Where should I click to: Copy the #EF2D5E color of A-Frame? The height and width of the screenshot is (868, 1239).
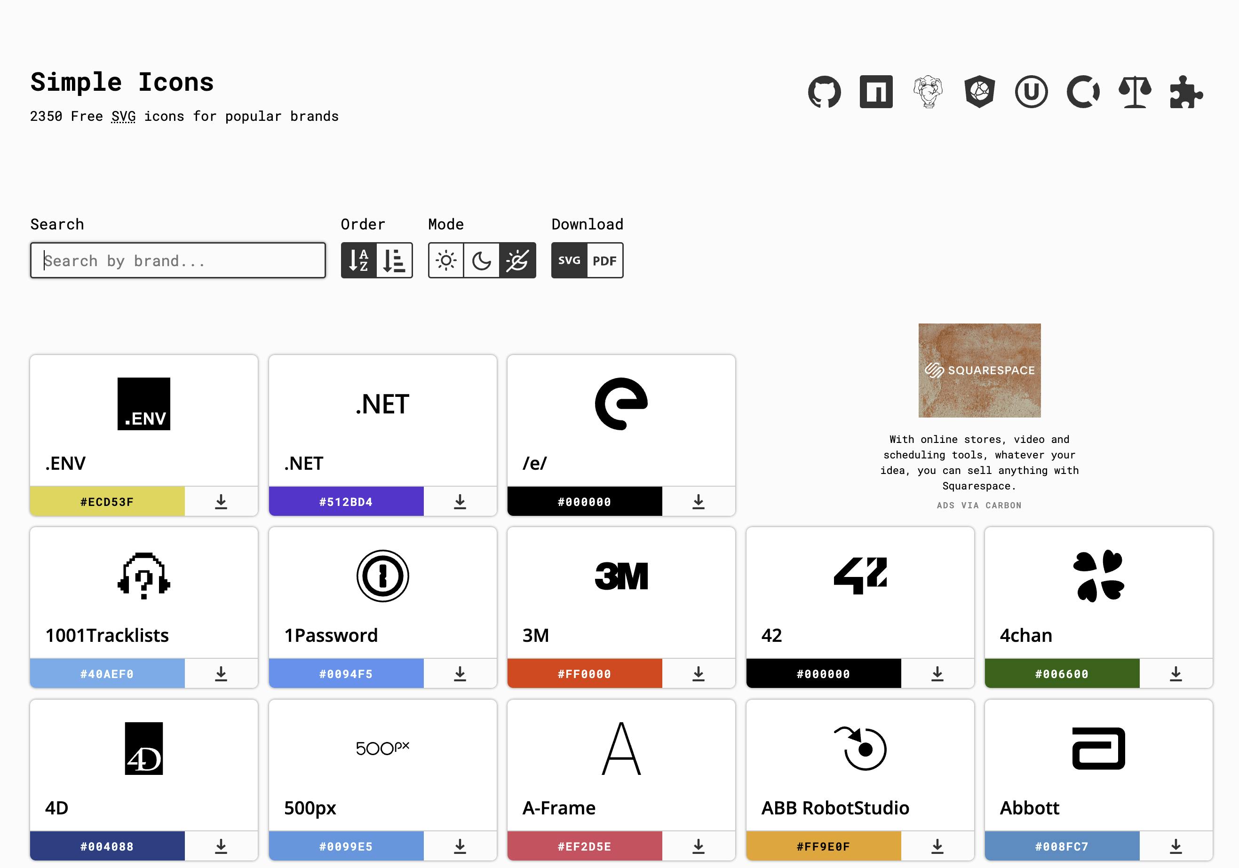[x=584, y=846]
